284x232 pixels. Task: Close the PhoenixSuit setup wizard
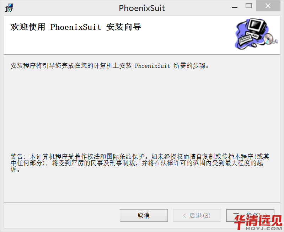pos(268,6)
